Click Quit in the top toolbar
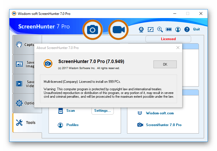217x151 pixels. click(197, 29)
